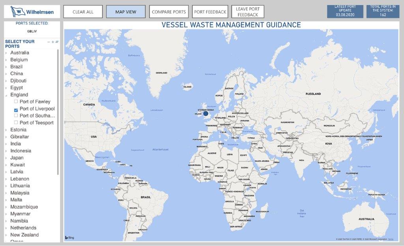This screenshot has width=404, height=246.
Task: Tick the Port of Teesport checkbox
Action: click(x=16, y=123)
